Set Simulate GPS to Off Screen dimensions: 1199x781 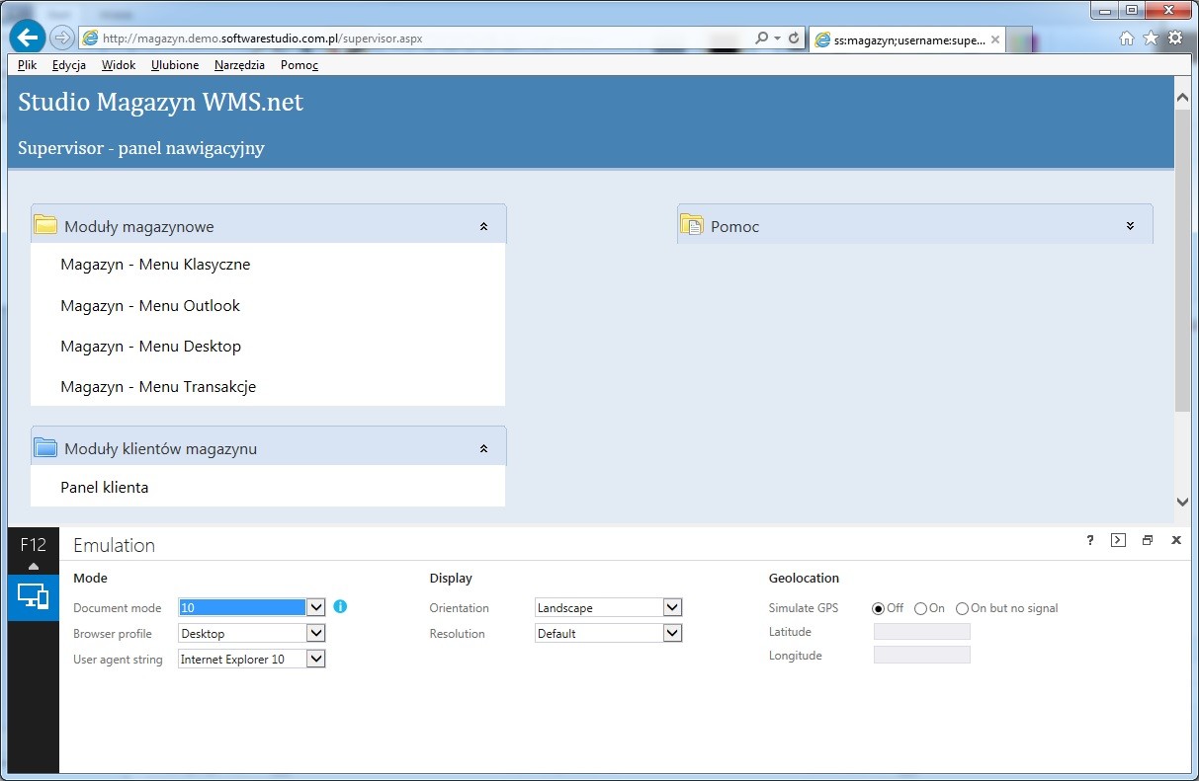point(878,608)
